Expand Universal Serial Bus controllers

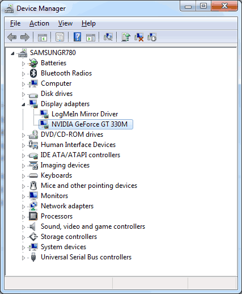point(23,258)
